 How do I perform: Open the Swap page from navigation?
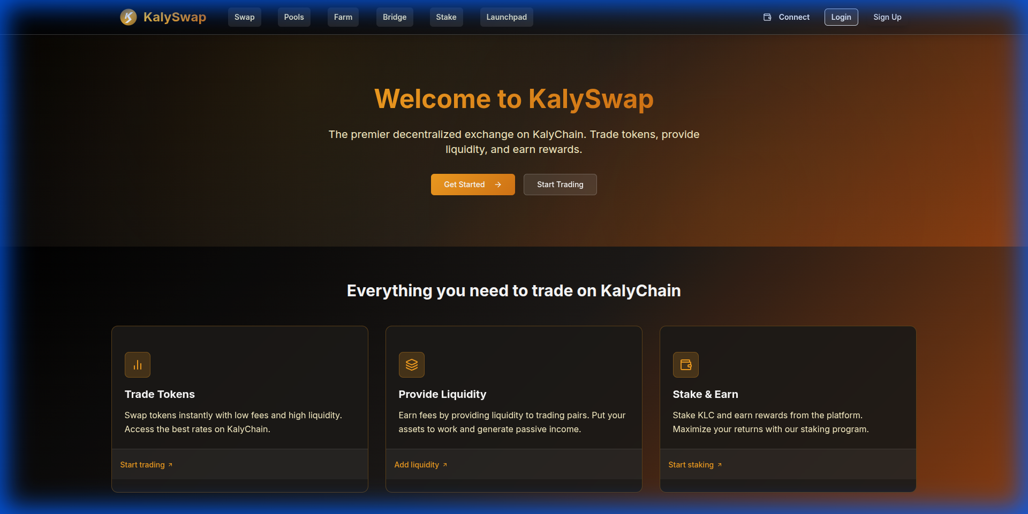[244, 17]
